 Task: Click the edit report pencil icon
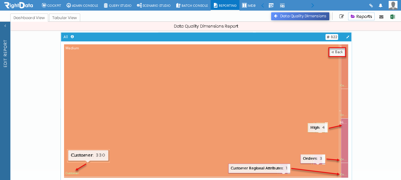(341, 16)
